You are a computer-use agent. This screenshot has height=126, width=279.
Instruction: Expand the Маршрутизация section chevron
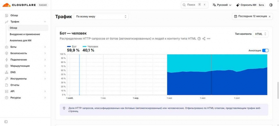click(x=45, y=66)
